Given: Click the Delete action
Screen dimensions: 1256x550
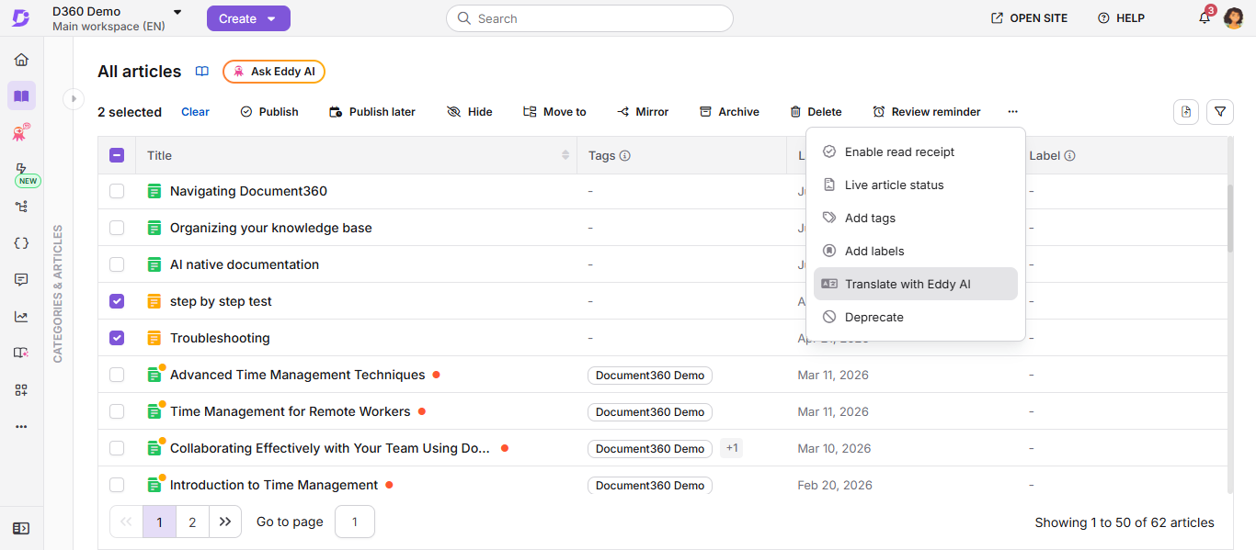Looking at the screenshot, I should tap(816, 112).
